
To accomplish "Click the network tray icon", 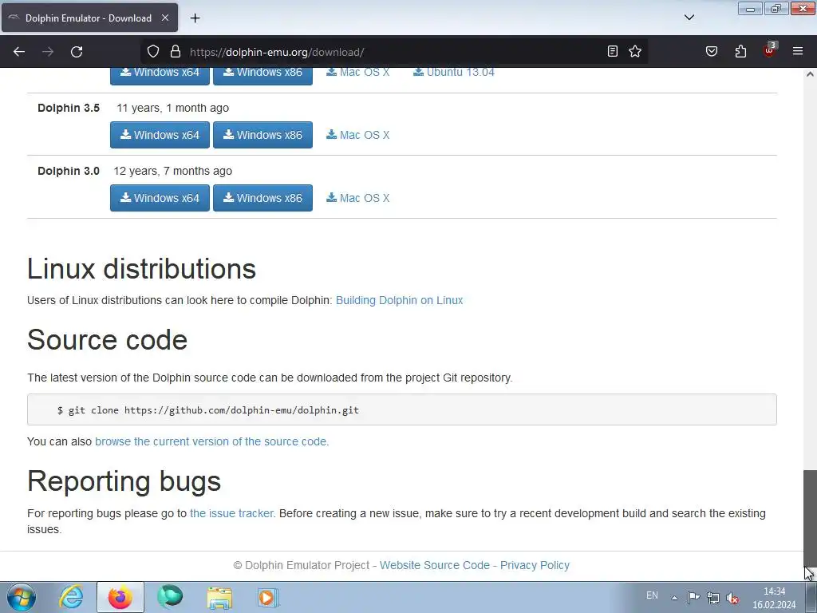I will pos(713,597).
